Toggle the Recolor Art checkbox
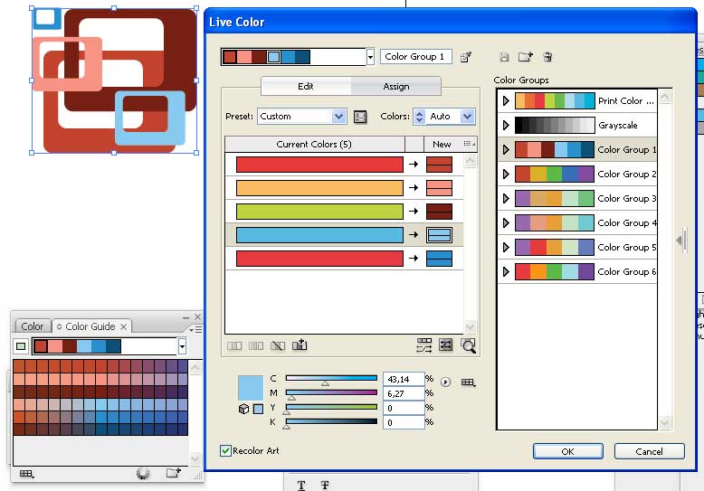Viewport: 704px width, 491px height. (226, 450)
